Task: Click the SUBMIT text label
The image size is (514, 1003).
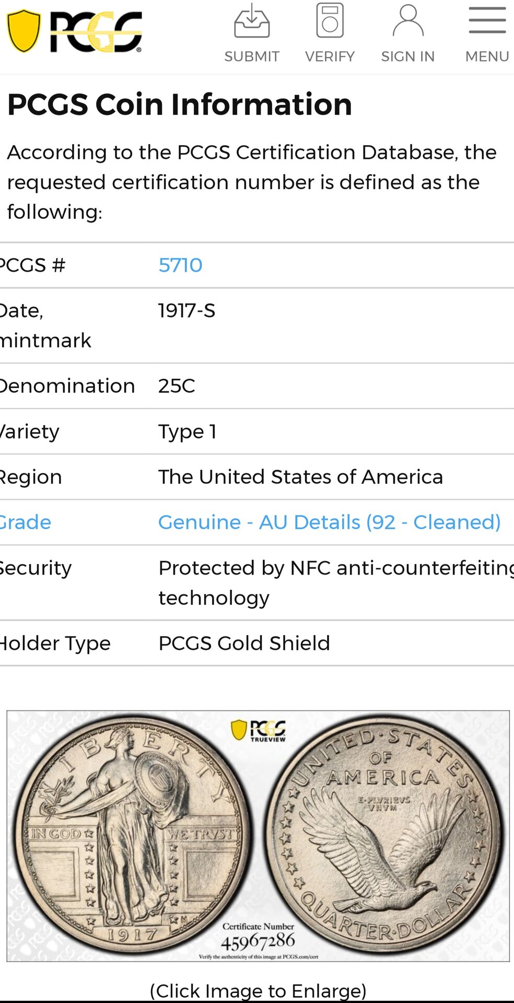Action: (252, 56)
